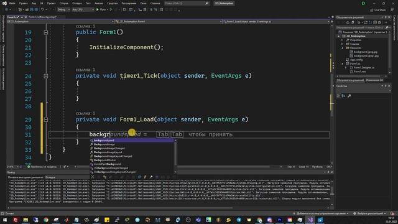Screen dimensions: 398x224
Task: Click the bookmark toolbar icon
Action: pos(162,10)
